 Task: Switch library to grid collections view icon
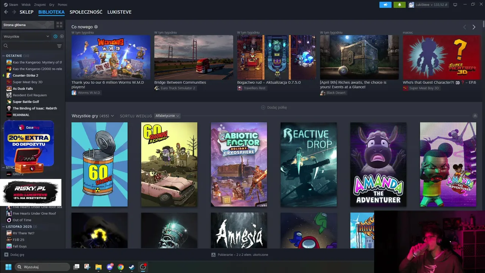(x=59, y=25)
